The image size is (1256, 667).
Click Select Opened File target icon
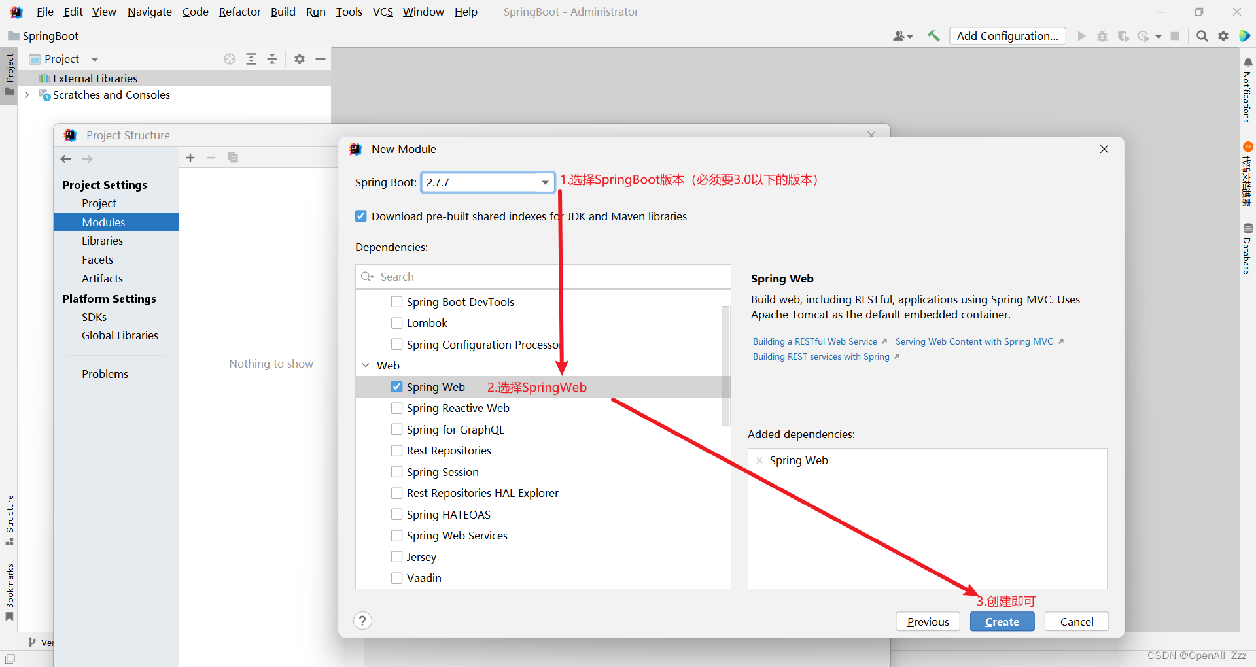tap(230, 59)
